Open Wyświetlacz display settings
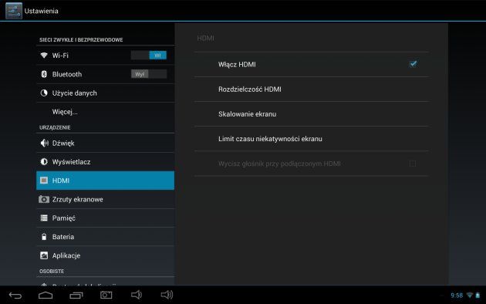This screenshot has width=486, height=304. [106, 162]
